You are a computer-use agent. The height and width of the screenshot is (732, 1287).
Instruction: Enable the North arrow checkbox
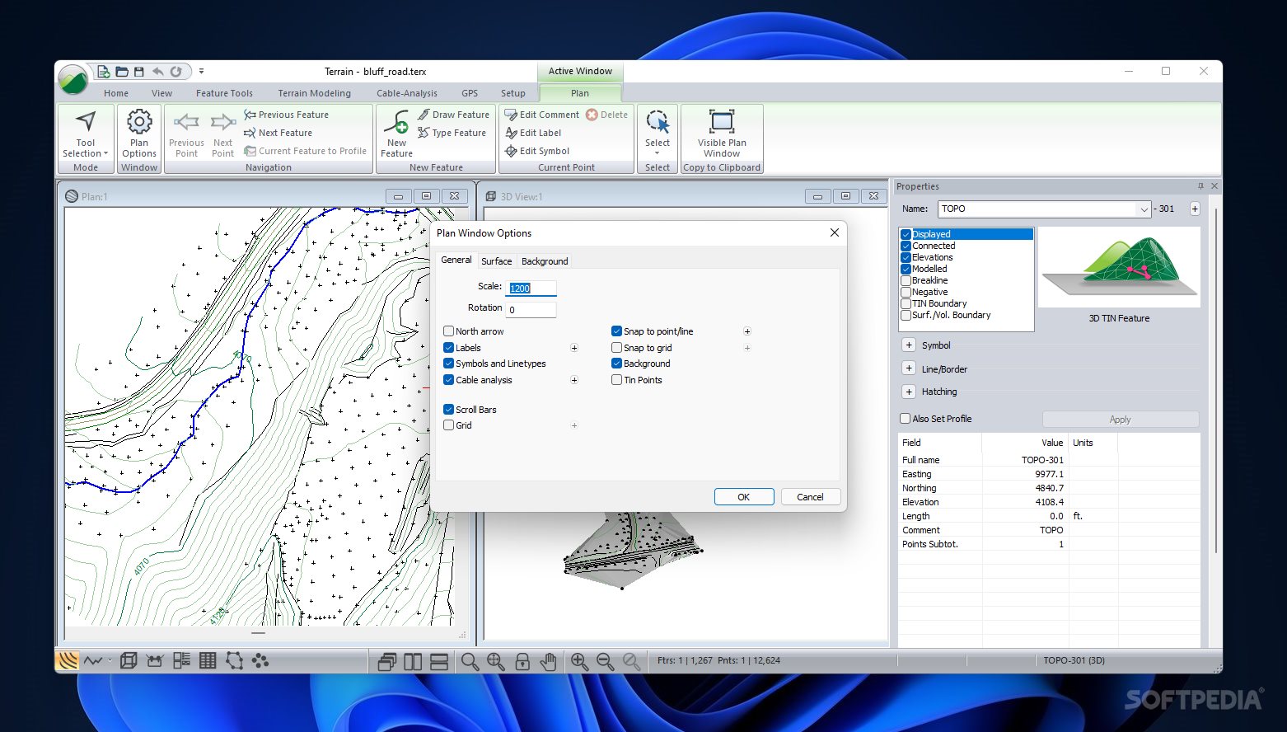[x=449, y=331]
